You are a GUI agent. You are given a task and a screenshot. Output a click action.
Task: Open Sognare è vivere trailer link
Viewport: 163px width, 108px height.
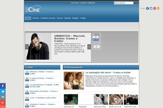[x=43, y=105]
